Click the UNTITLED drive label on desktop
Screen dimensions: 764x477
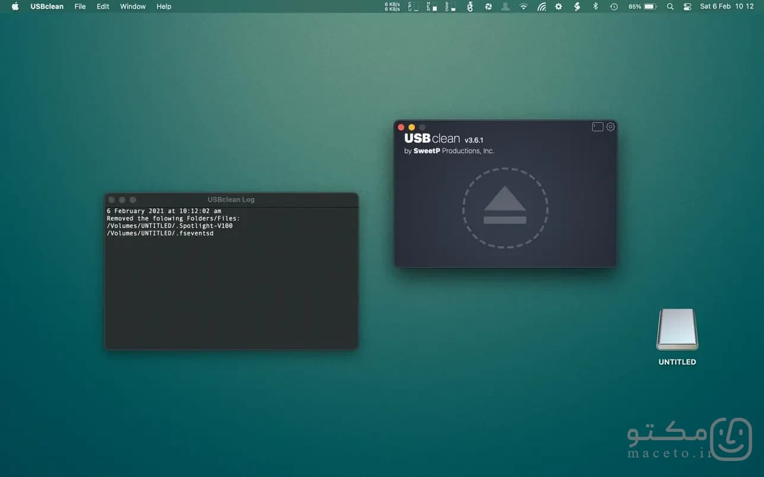(677, 362)
